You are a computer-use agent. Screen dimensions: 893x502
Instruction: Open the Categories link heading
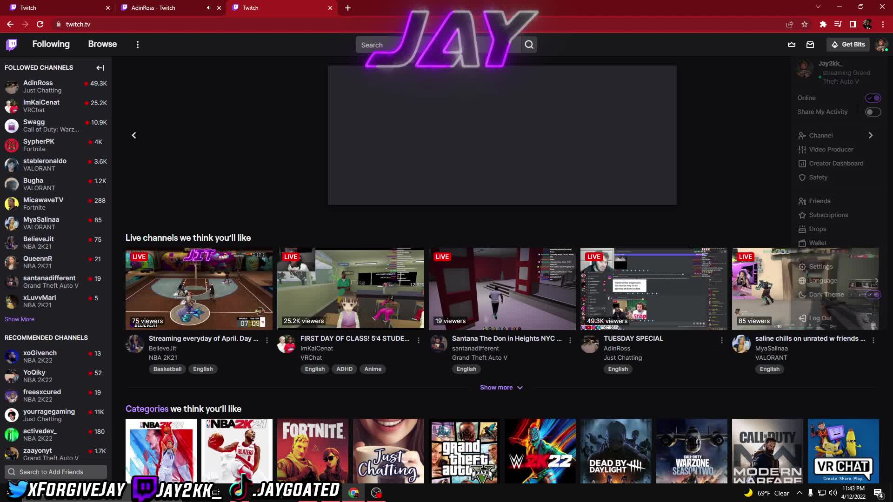(x=147, y=409)
